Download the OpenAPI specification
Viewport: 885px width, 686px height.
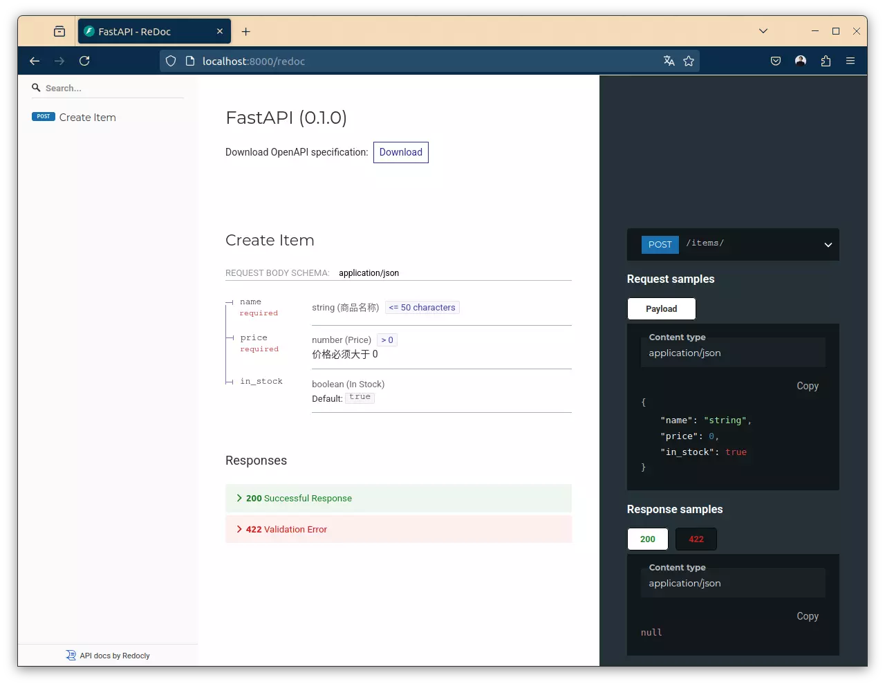[401, 152]
